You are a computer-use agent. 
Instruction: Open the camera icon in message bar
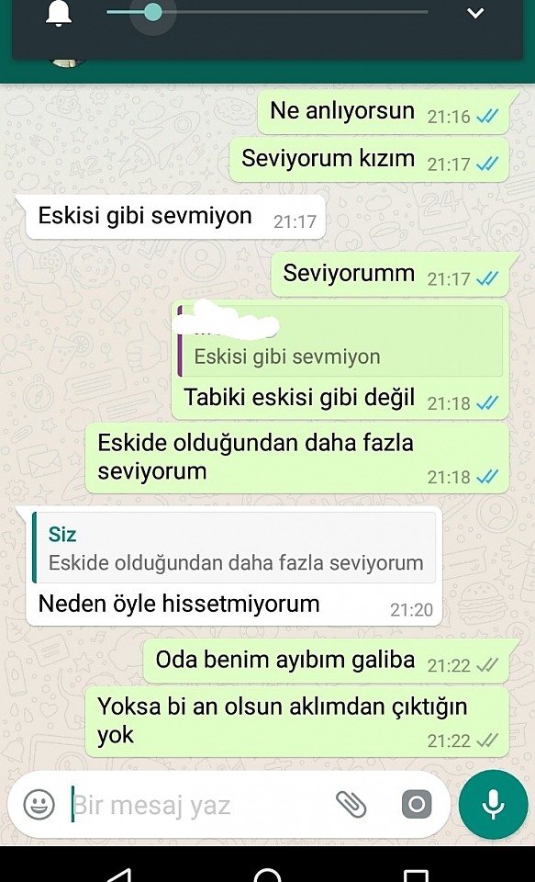pos(417,805)
